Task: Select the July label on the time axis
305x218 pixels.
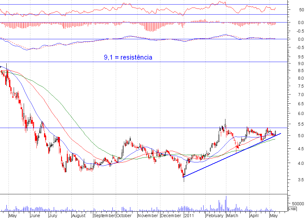Action: (x=53, y=216)
